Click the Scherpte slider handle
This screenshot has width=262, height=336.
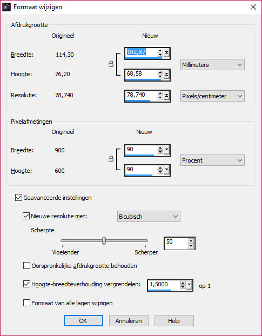(104, 240)
